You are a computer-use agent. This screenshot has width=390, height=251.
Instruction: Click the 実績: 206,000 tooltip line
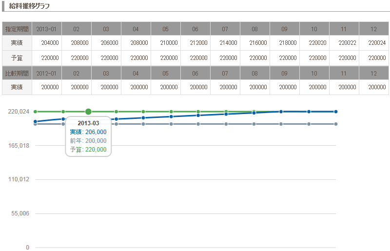[x=88, y=132]
